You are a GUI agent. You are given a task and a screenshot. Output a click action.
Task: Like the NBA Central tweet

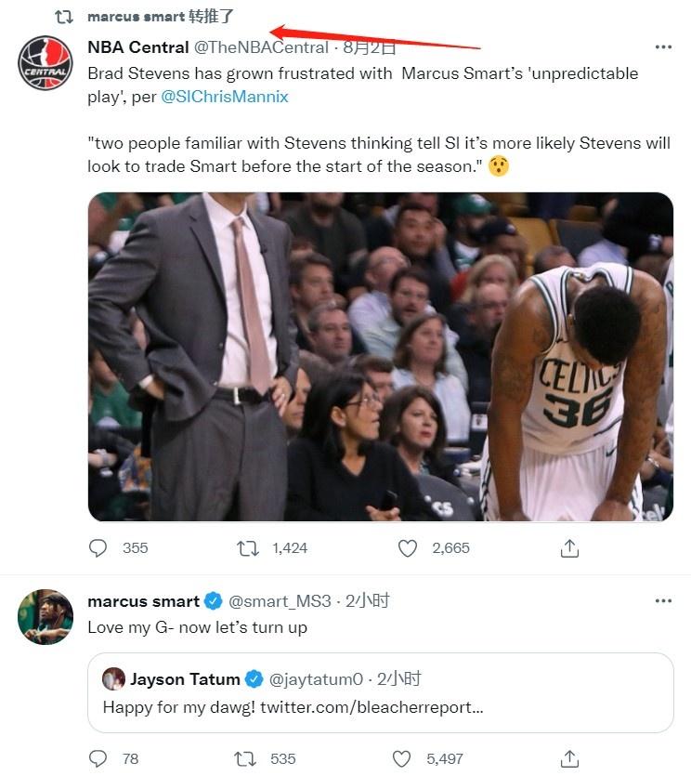[x=408, y=548]
